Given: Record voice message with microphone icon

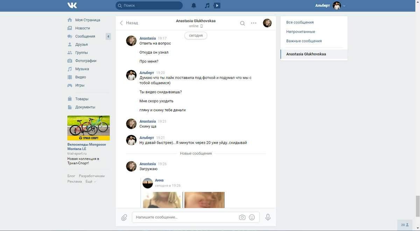Looking at the screenshot, I should [268, 217].
